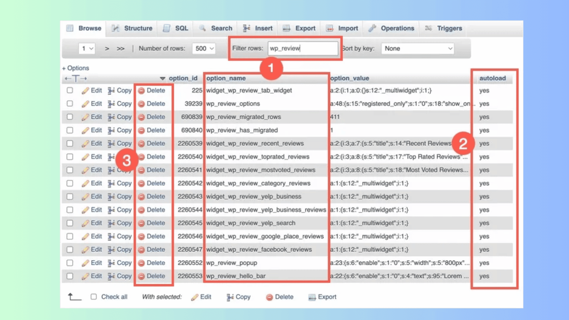Click the pencil Edit icon in With selected bar

click(195, 297)
